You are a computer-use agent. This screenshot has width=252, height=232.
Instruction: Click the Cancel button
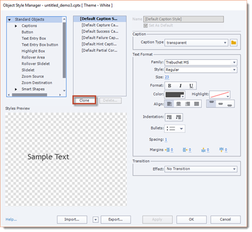point(225,220)
